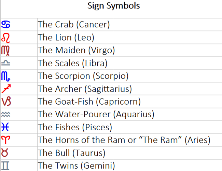Image resolution: width=222 pixels, height=171 pixels.
Task: Click the red Leo lion symbol
Action: pos(6,37)
